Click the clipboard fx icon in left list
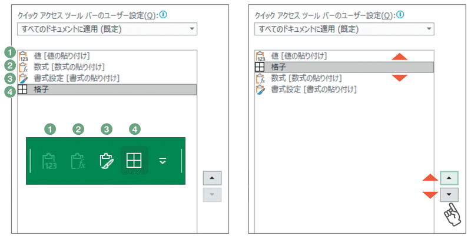The height and width of the screenshot is (239, 471). point(23,67)
